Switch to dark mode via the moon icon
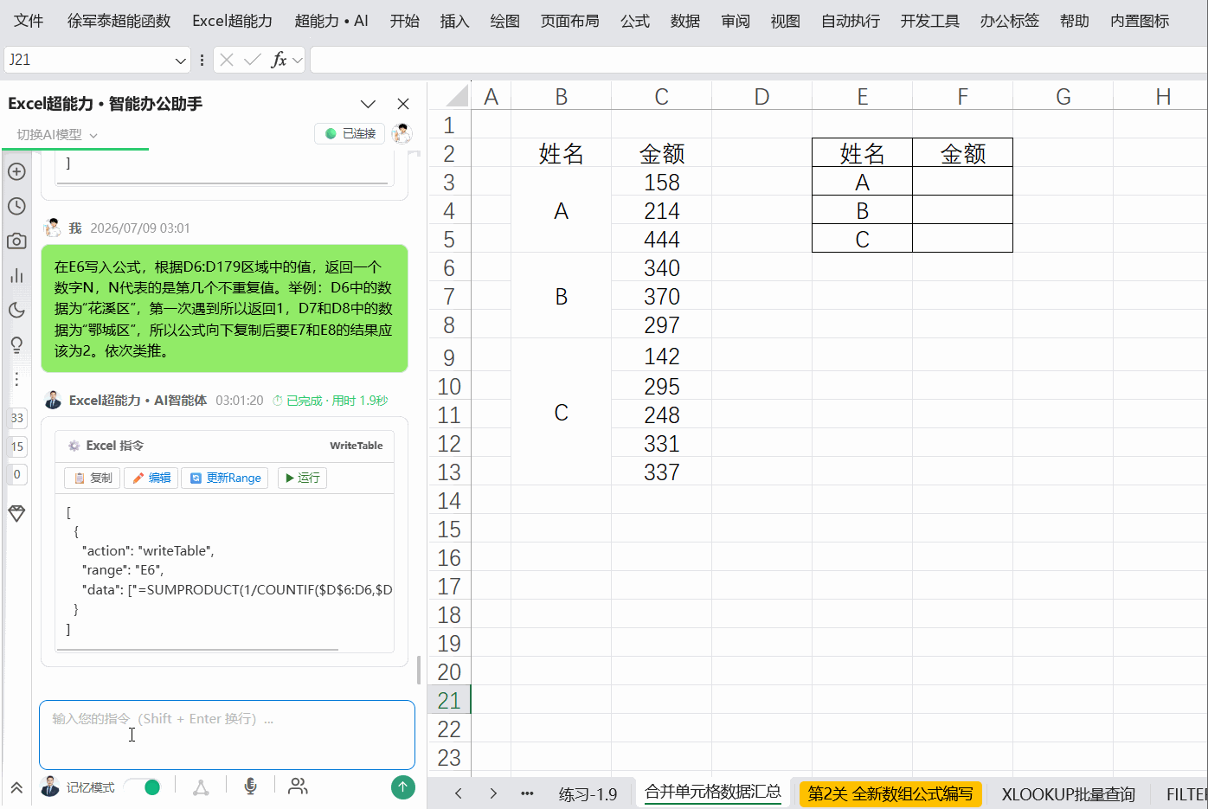This screenshot has width=1208, height=809. coord(16,310)
